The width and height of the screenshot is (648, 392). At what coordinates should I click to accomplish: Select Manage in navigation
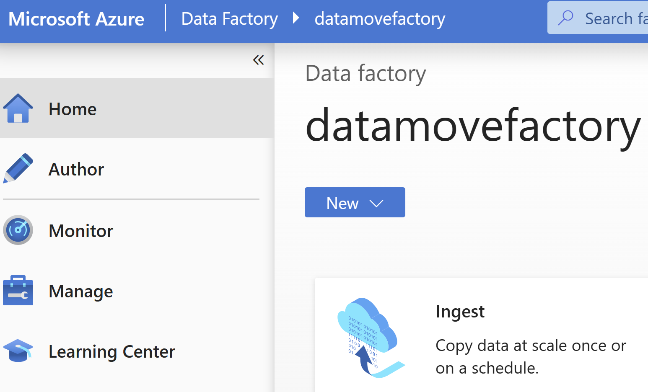(x=81, y=291)
